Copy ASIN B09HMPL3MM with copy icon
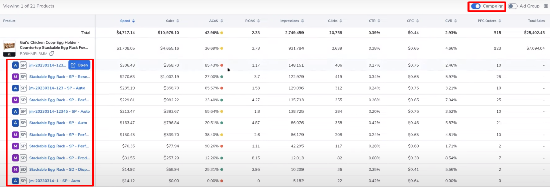 52,53
